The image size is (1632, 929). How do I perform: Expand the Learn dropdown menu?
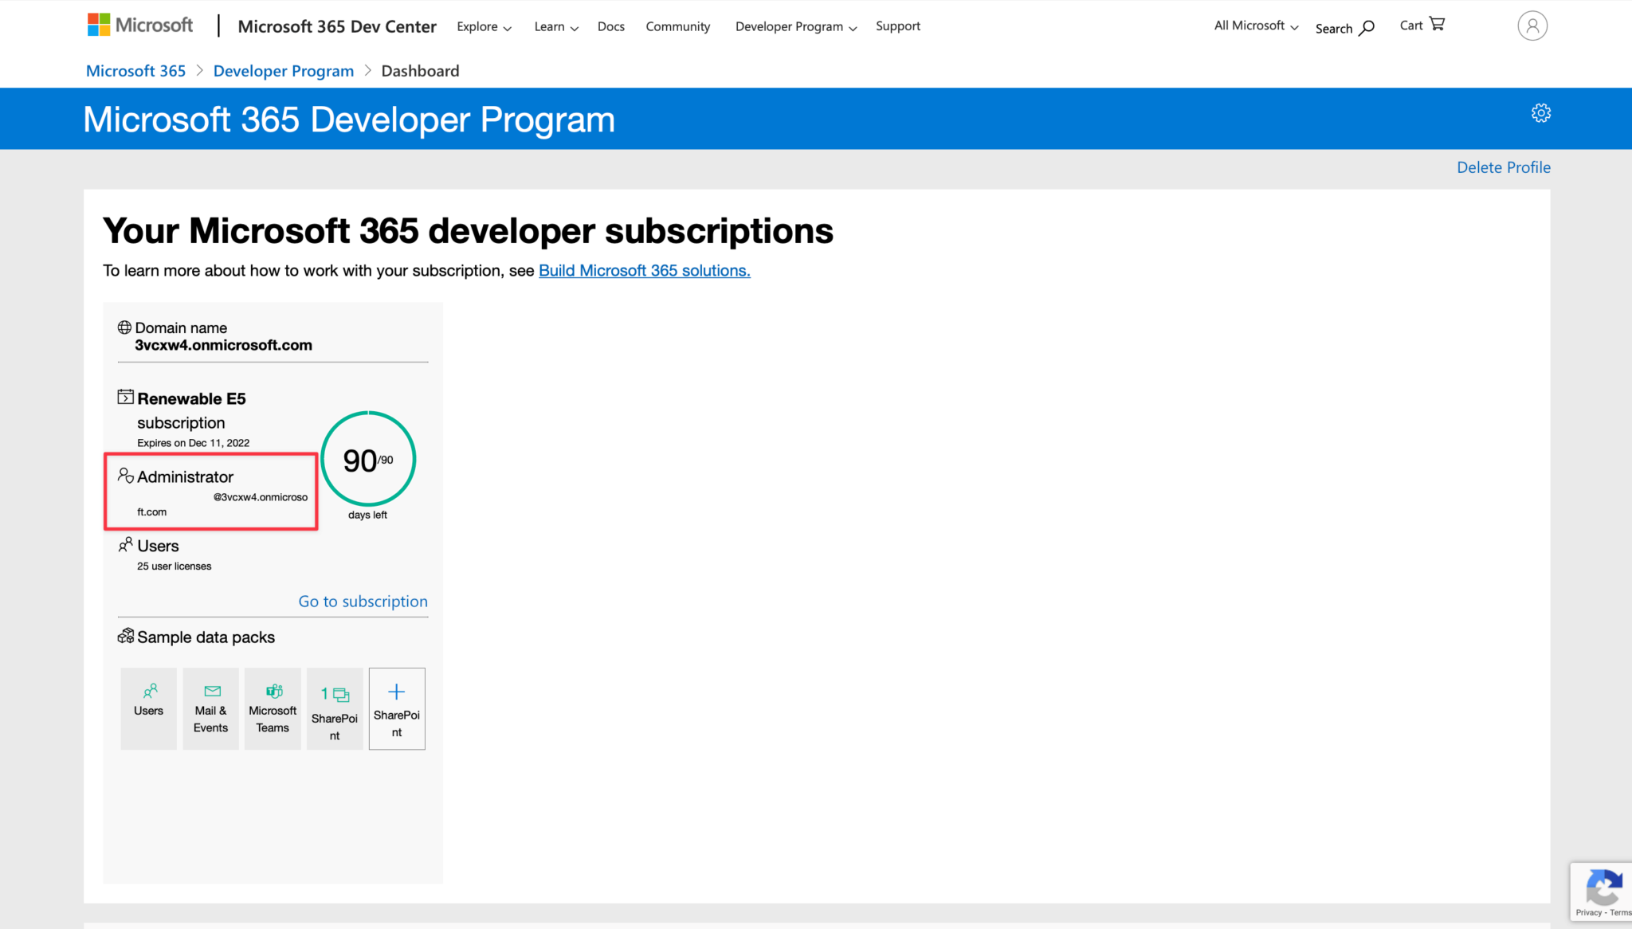click(556, 26)
